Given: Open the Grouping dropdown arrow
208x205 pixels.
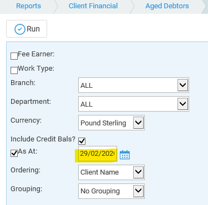Looking at the screenshot, I should tap(138, 191).
